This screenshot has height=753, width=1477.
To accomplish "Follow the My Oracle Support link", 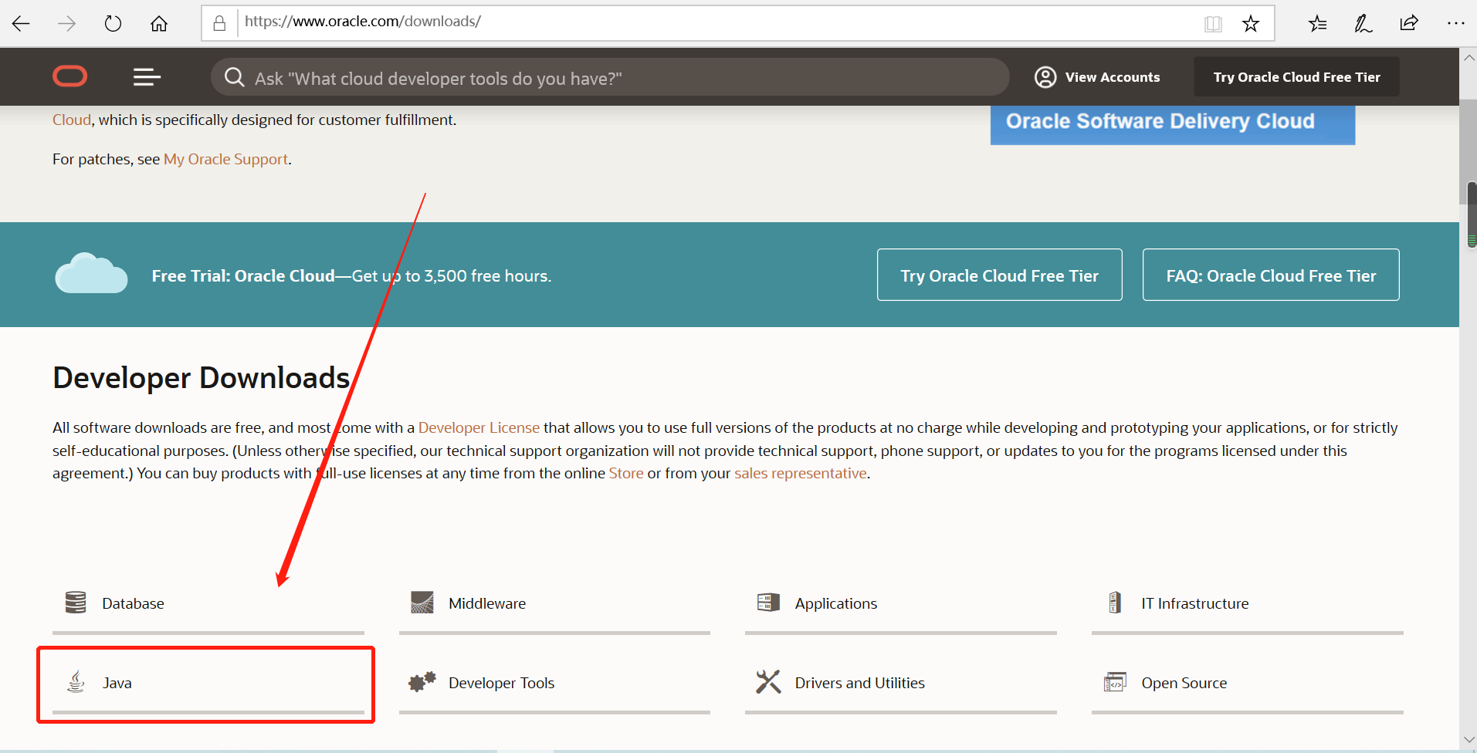I will coord(225,159).
